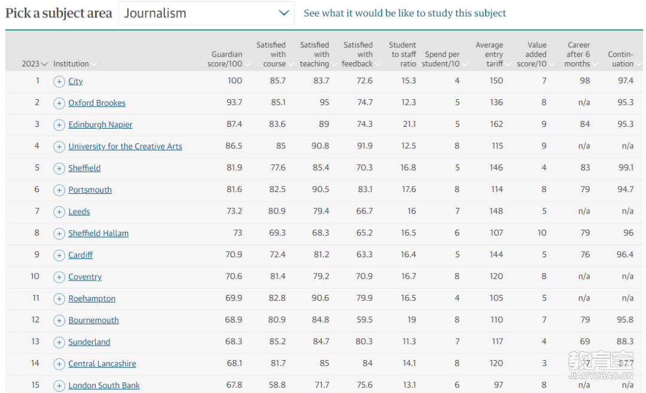Expand the Sheffield row plus icon
646x393 pixels.
click(x=59, y=169)
